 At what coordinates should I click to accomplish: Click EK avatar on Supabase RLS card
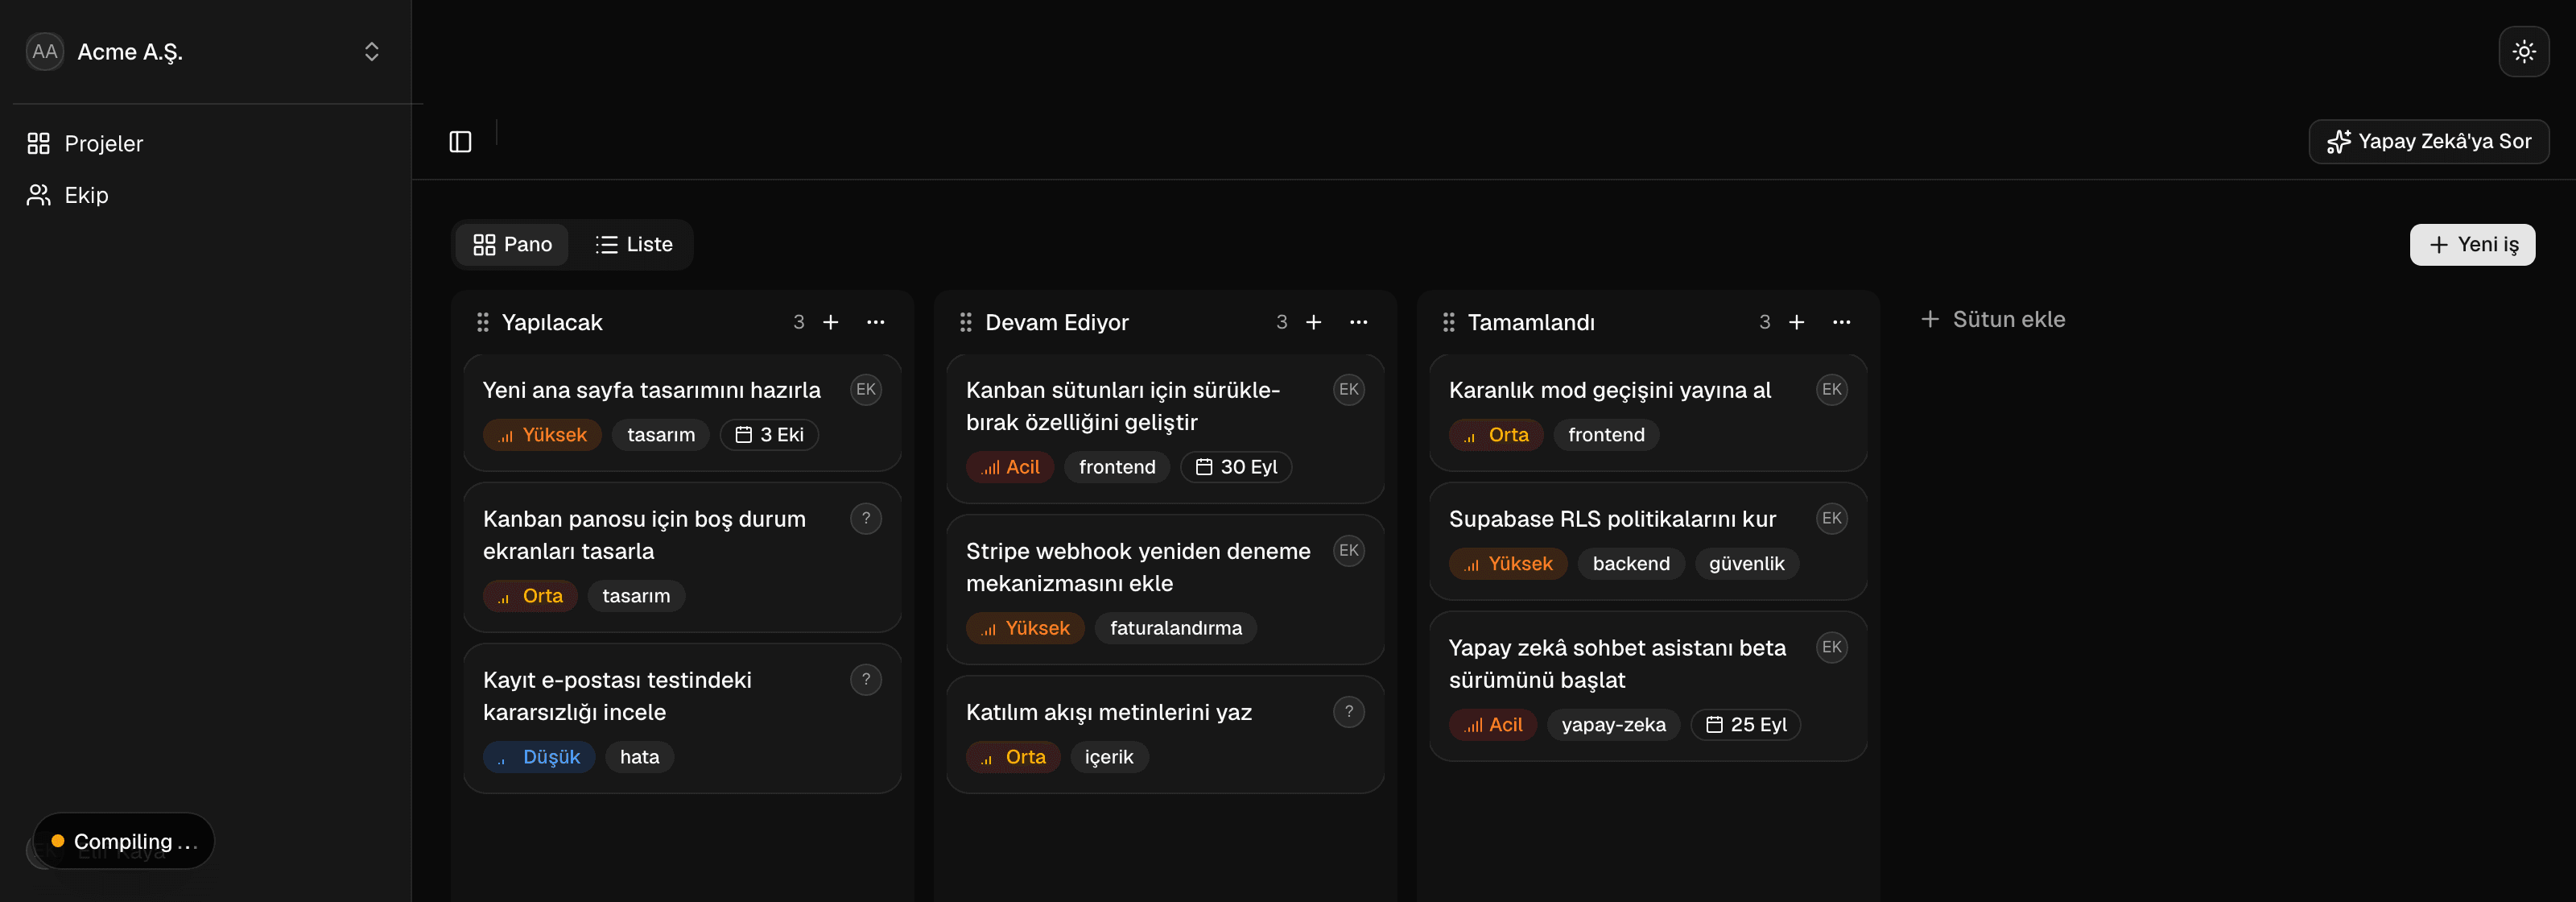tap(1832, 519)
